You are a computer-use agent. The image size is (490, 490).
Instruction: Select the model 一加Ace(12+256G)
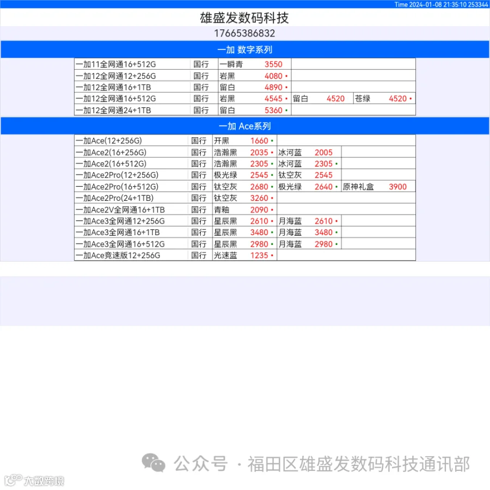point(109,140)
